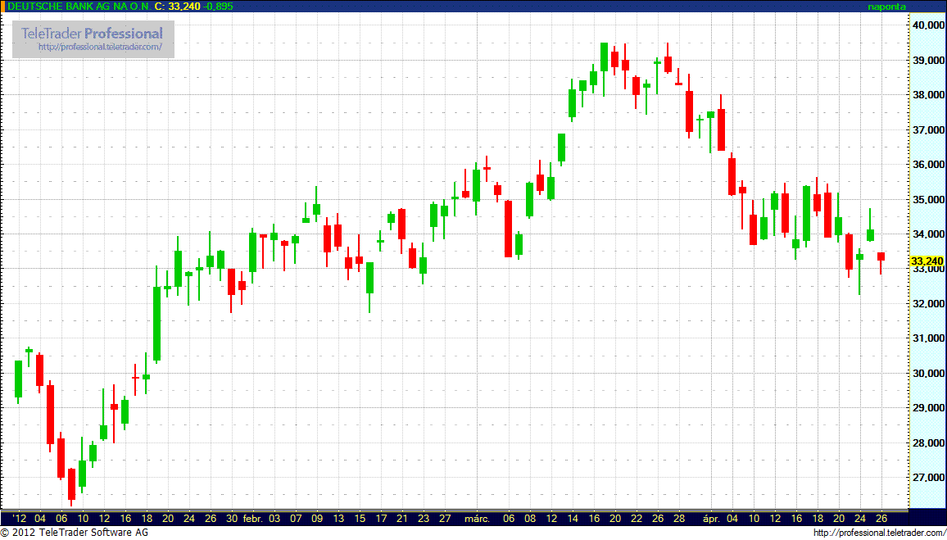Viewport: 947px width, 540px height.
Task: Click the 36,000 price axis label
Action: point(927,165)
